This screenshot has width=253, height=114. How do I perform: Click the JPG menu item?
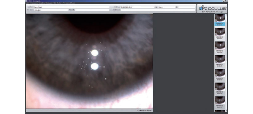pyautogui.click(x=64, y=3)
